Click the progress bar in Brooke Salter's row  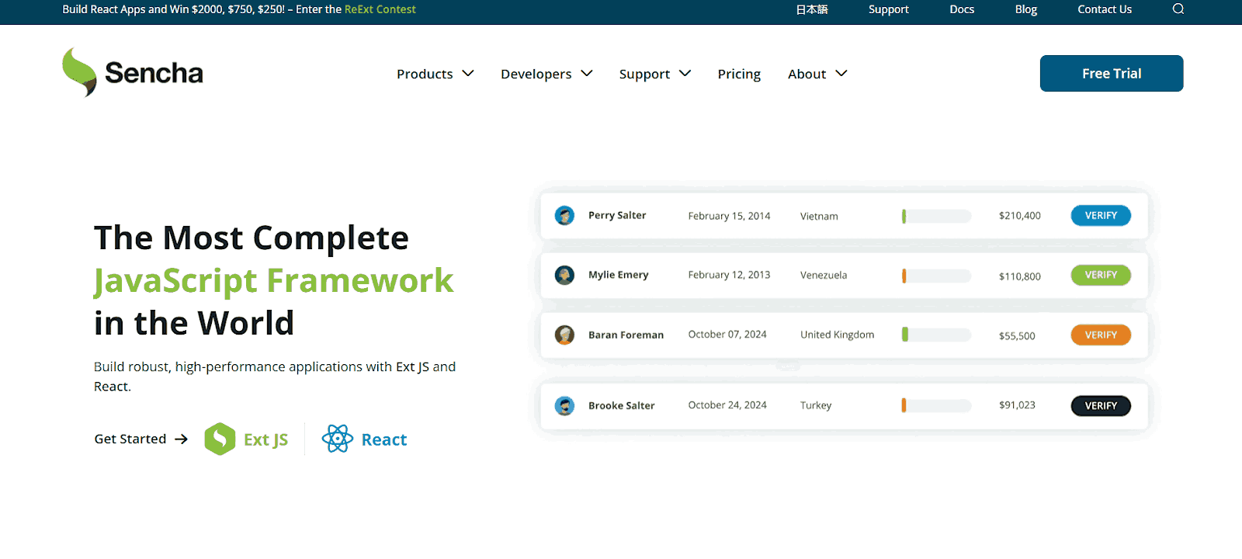pyautogui.click(x=936, y=405)
